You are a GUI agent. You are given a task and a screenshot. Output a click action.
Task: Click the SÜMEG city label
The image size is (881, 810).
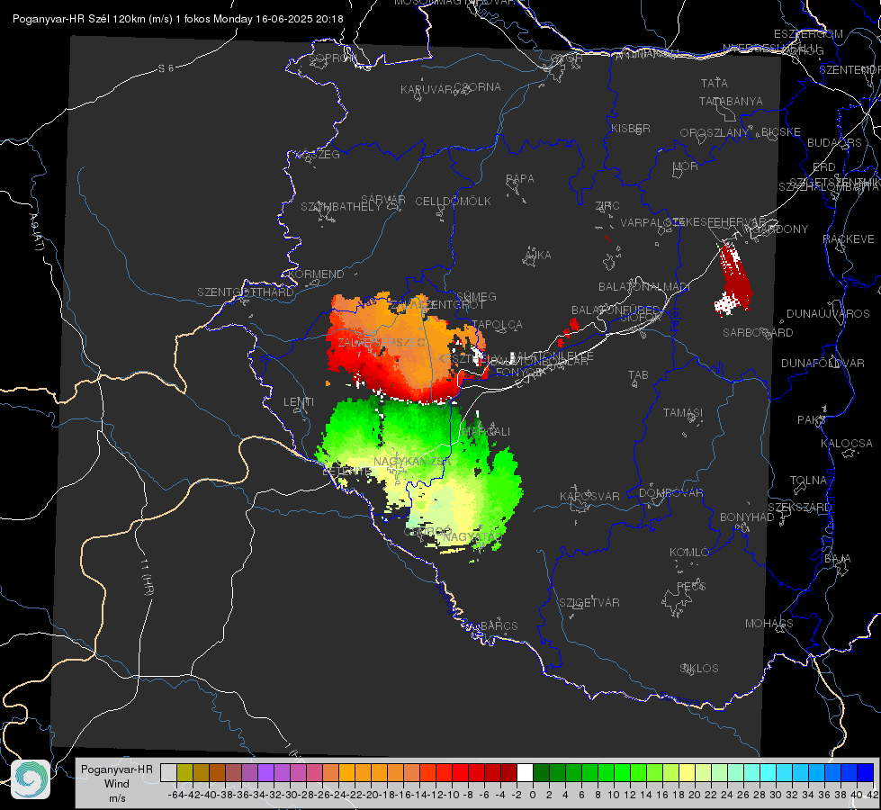pyautogui.click(x=476, y=297)
